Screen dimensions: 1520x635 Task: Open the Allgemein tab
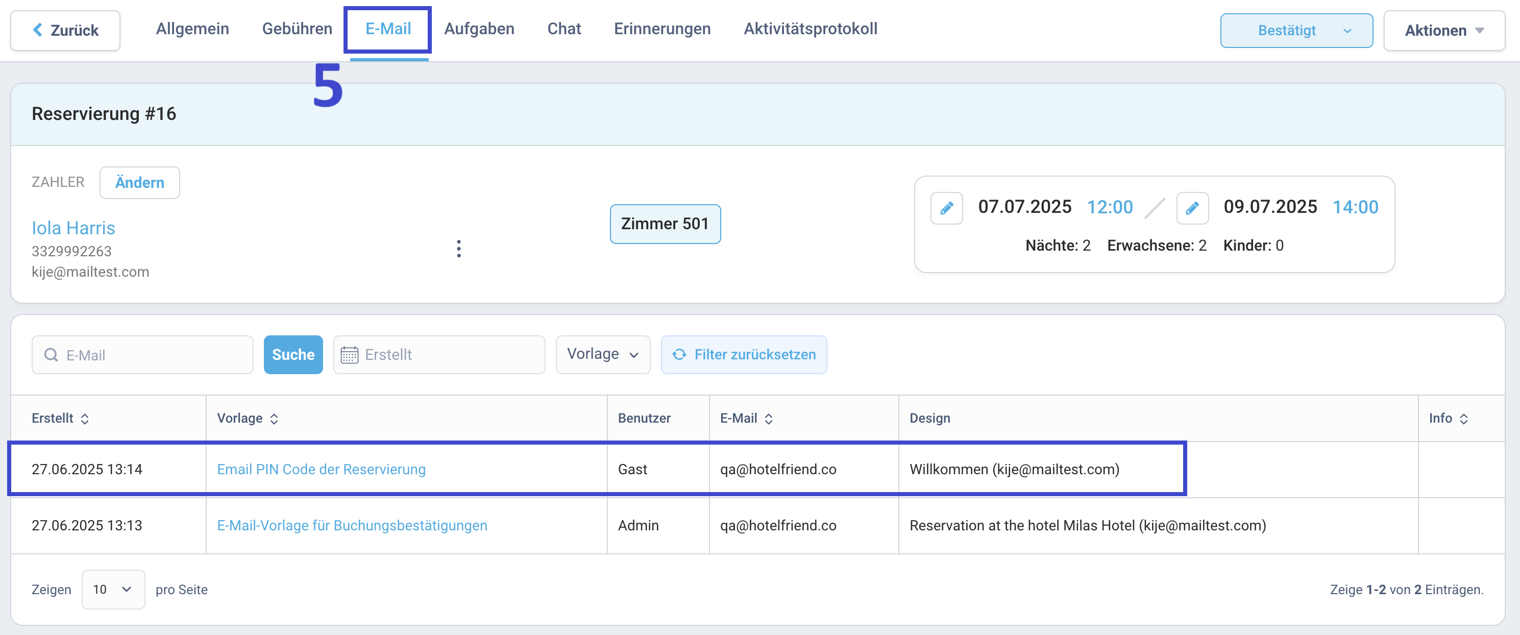[x=192, y=28]
